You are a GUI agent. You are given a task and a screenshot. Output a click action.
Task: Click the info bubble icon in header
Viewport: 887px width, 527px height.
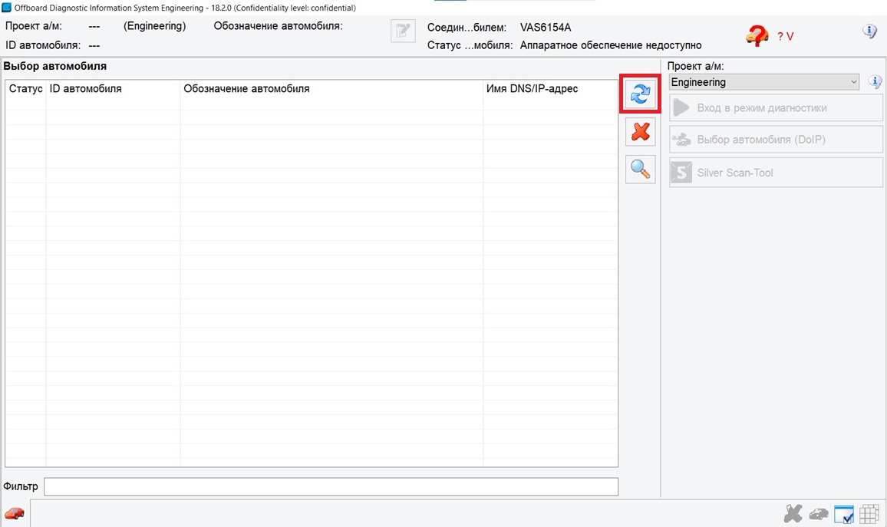tap(869, 31)
